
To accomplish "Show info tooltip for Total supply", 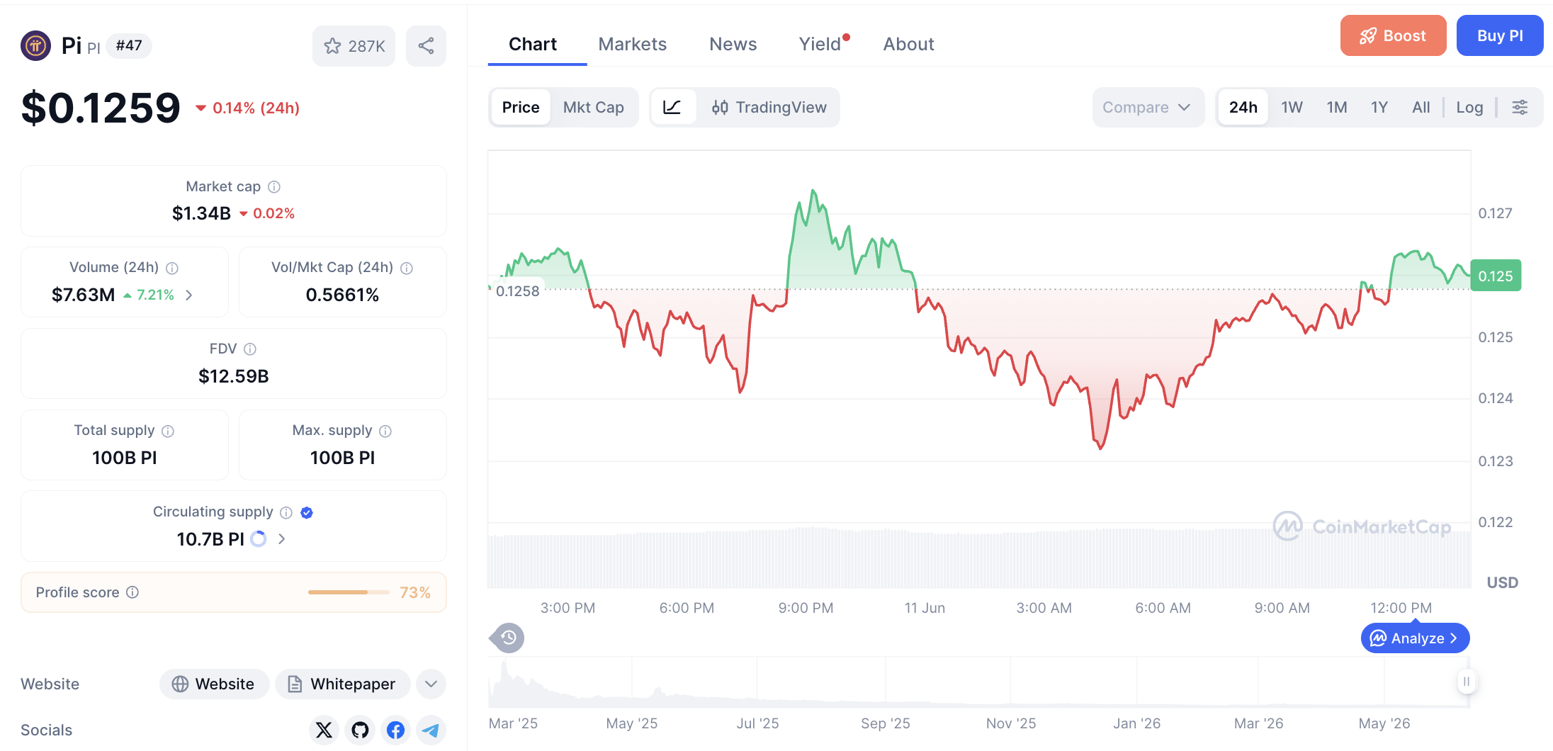I will click(168, 431).
